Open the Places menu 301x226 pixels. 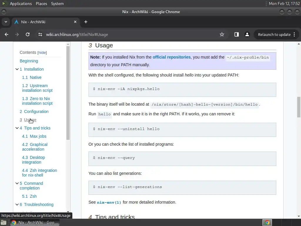(41, 4)
